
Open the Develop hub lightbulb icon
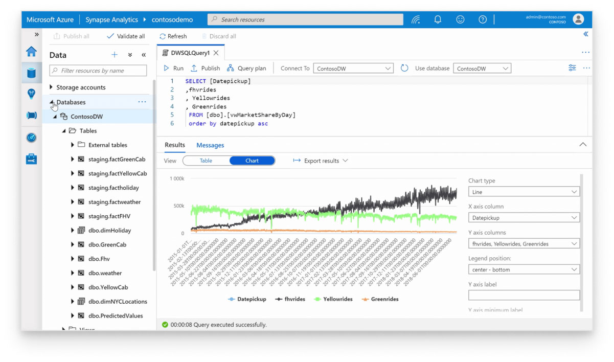tap(32, 94)
